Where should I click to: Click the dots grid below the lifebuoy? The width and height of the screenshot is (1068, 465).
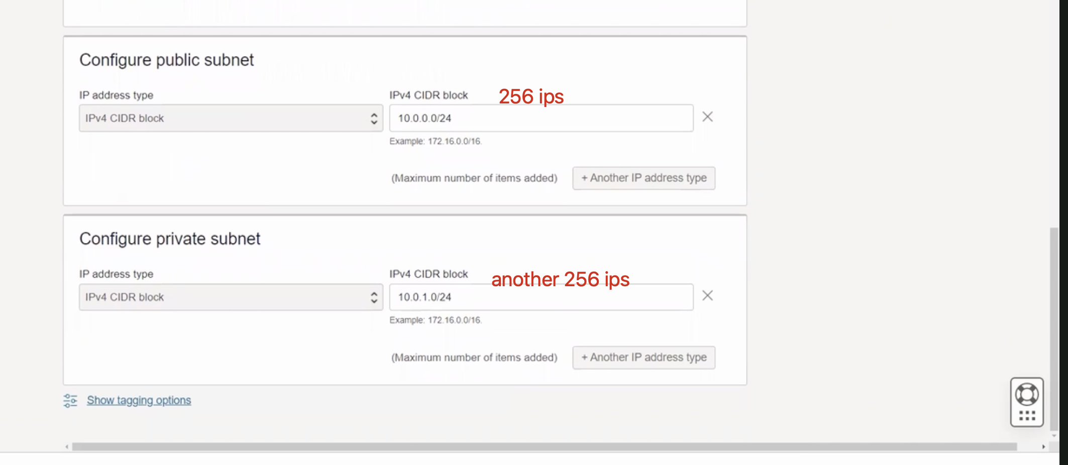point(1027,416)
